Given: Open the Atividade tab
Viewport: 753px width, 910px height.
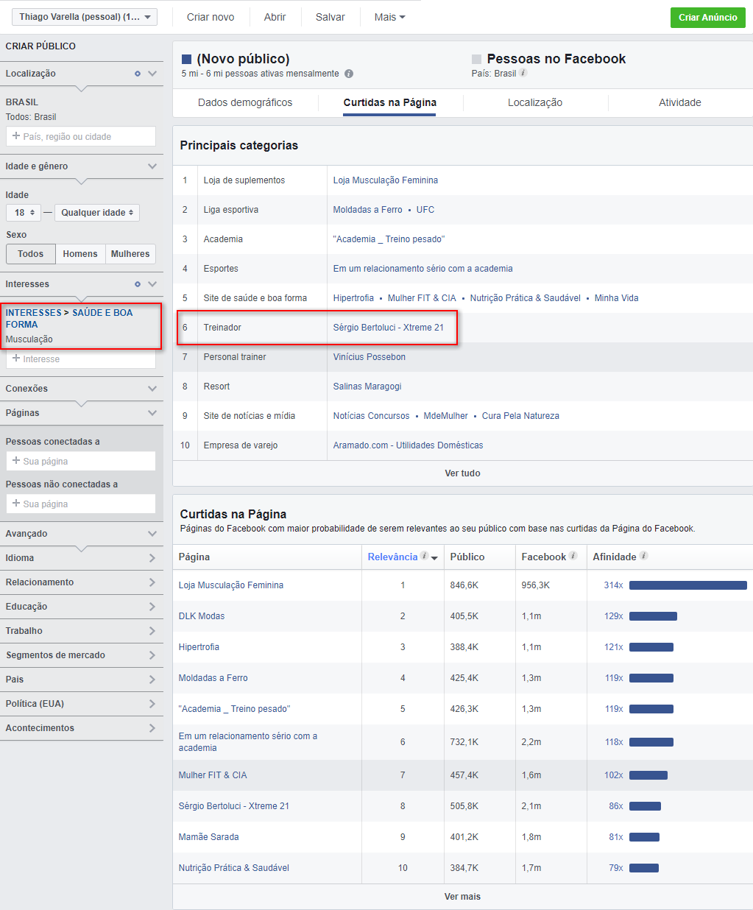Looking at the screenshot, I should pos(679,102).
